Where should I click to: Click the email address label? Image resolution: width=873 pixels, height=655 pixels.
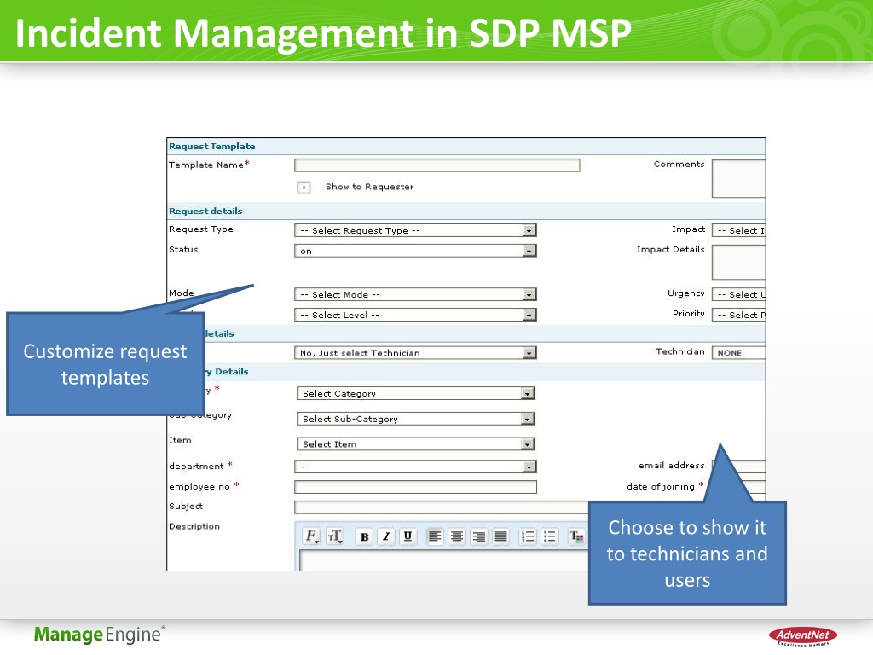coord(672,465)
